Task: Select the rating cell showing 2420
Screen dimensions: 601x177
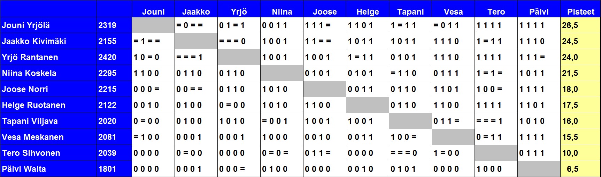Action: coord(107,57)
